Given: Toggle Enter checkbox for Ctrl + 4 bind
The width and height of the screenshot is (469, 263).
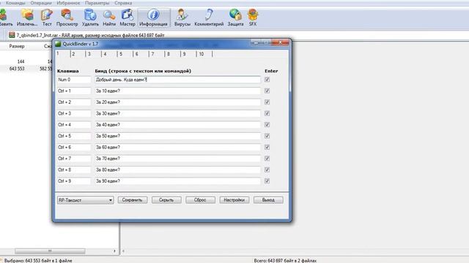Looking at the screenshot, I should [267, 125].
